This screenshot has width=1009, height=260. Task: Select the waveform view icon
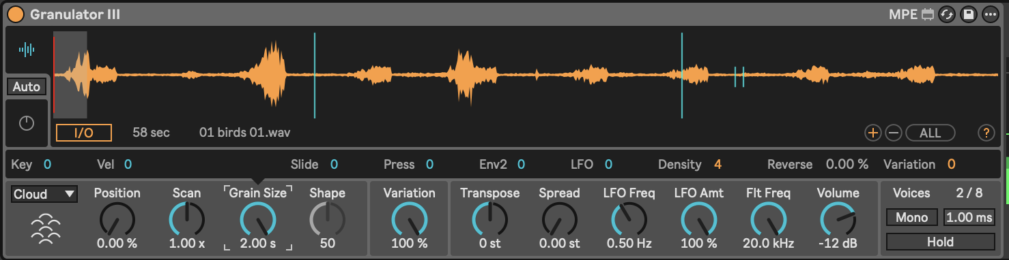coord(27,49)
